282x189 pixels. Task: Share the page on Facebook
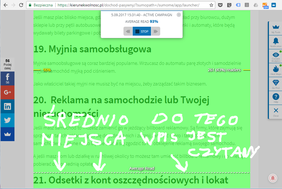(x=7, y=78)
